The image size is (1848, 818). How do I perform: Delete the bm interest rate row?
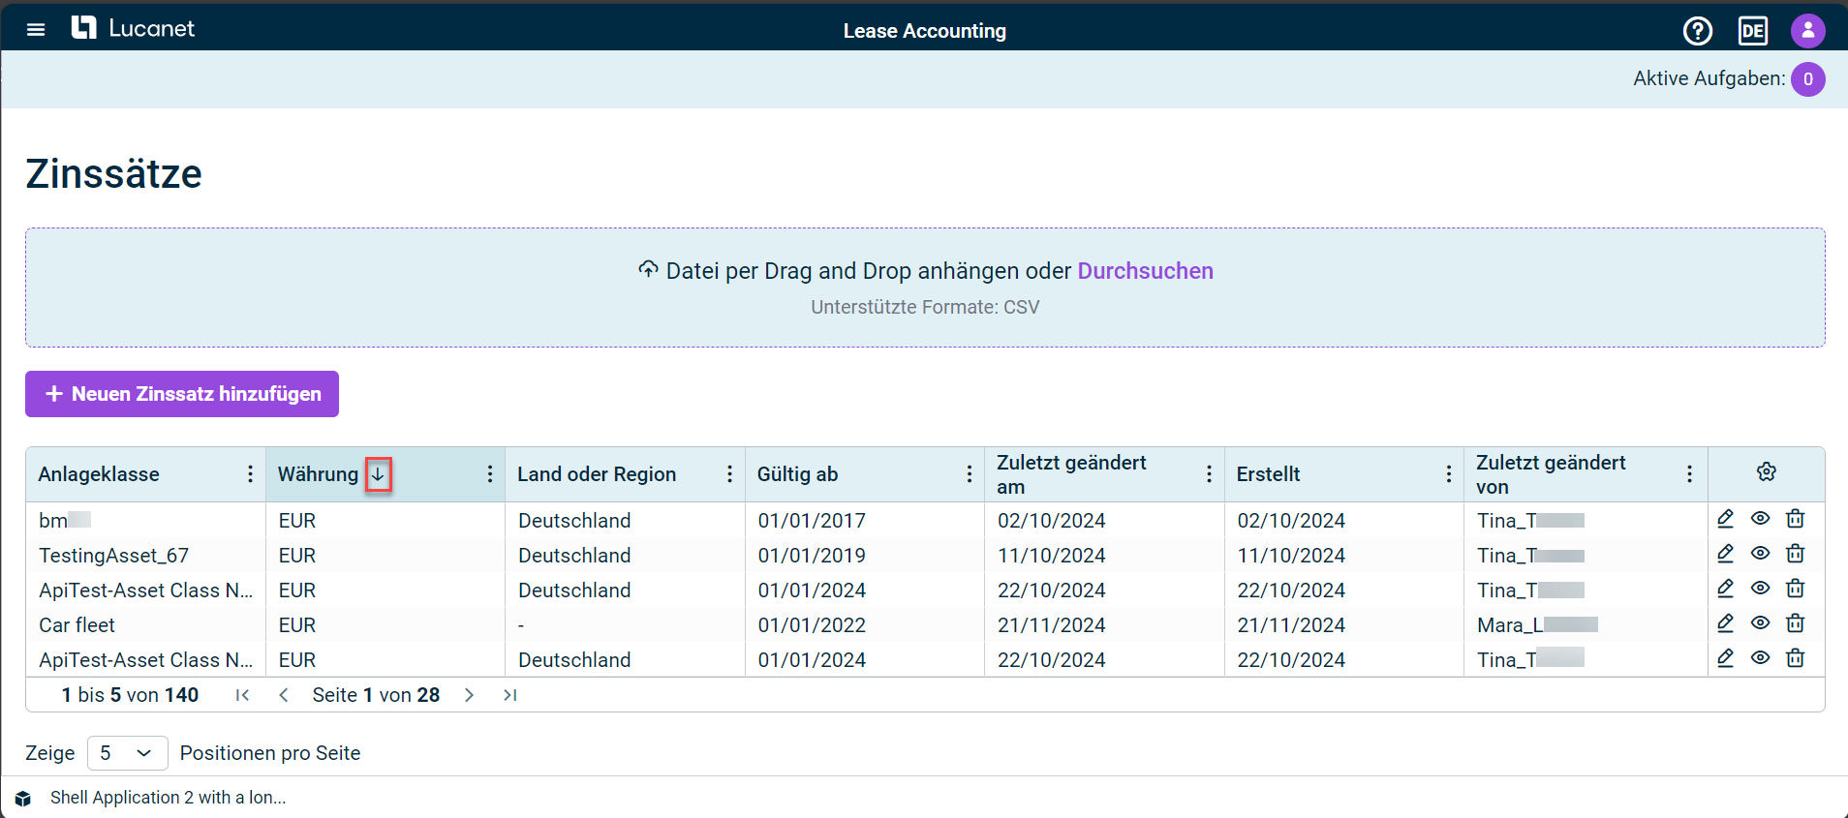(x=1796, y=519)
